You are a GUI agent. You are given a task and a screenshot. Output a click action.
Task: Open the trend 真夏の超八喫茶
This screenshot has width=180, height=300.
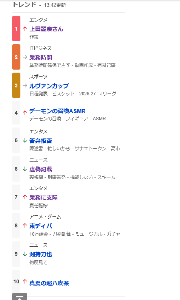pyautogui.click(x=49, y=283)
